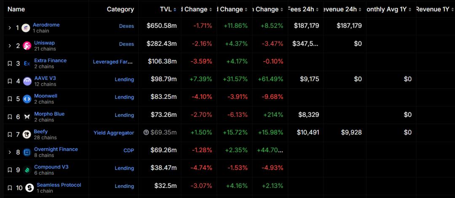Click the AAVE V3 ghost logo
The image size is (455, 198).
click(x=27, y=81)
